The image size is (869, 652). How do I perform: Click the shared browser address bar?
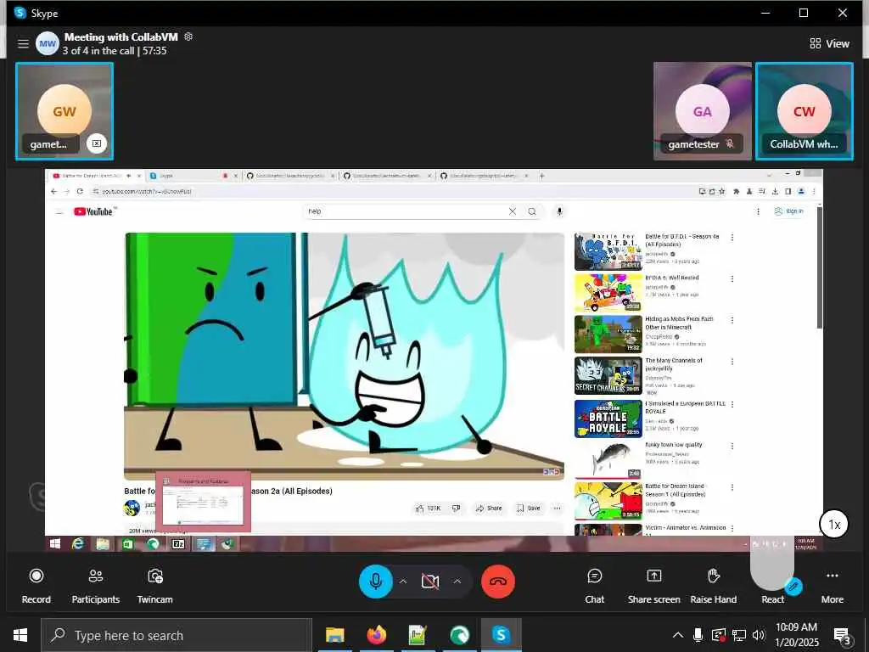388,191
